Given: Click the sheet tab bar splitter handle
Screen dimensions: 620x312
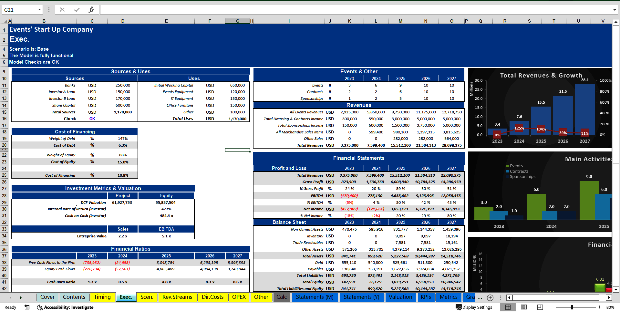Looking at the screenshot, I should pyautogui.click(x=501, y=297).
